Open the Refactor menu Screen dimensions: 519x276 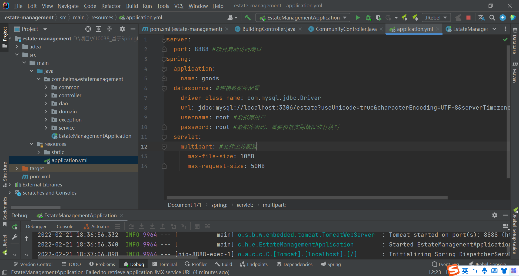point(111,6)
